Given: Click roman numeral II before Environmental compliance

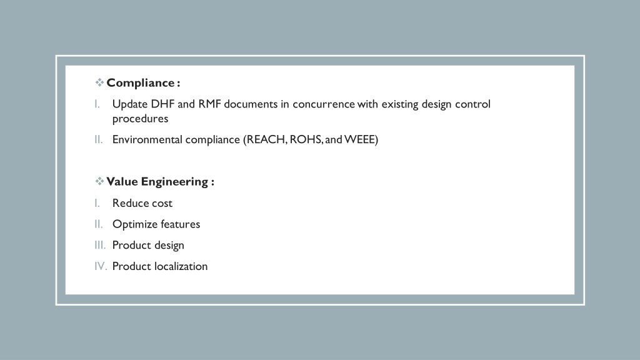Looking at the screenshot, I should tap(98, 139).
